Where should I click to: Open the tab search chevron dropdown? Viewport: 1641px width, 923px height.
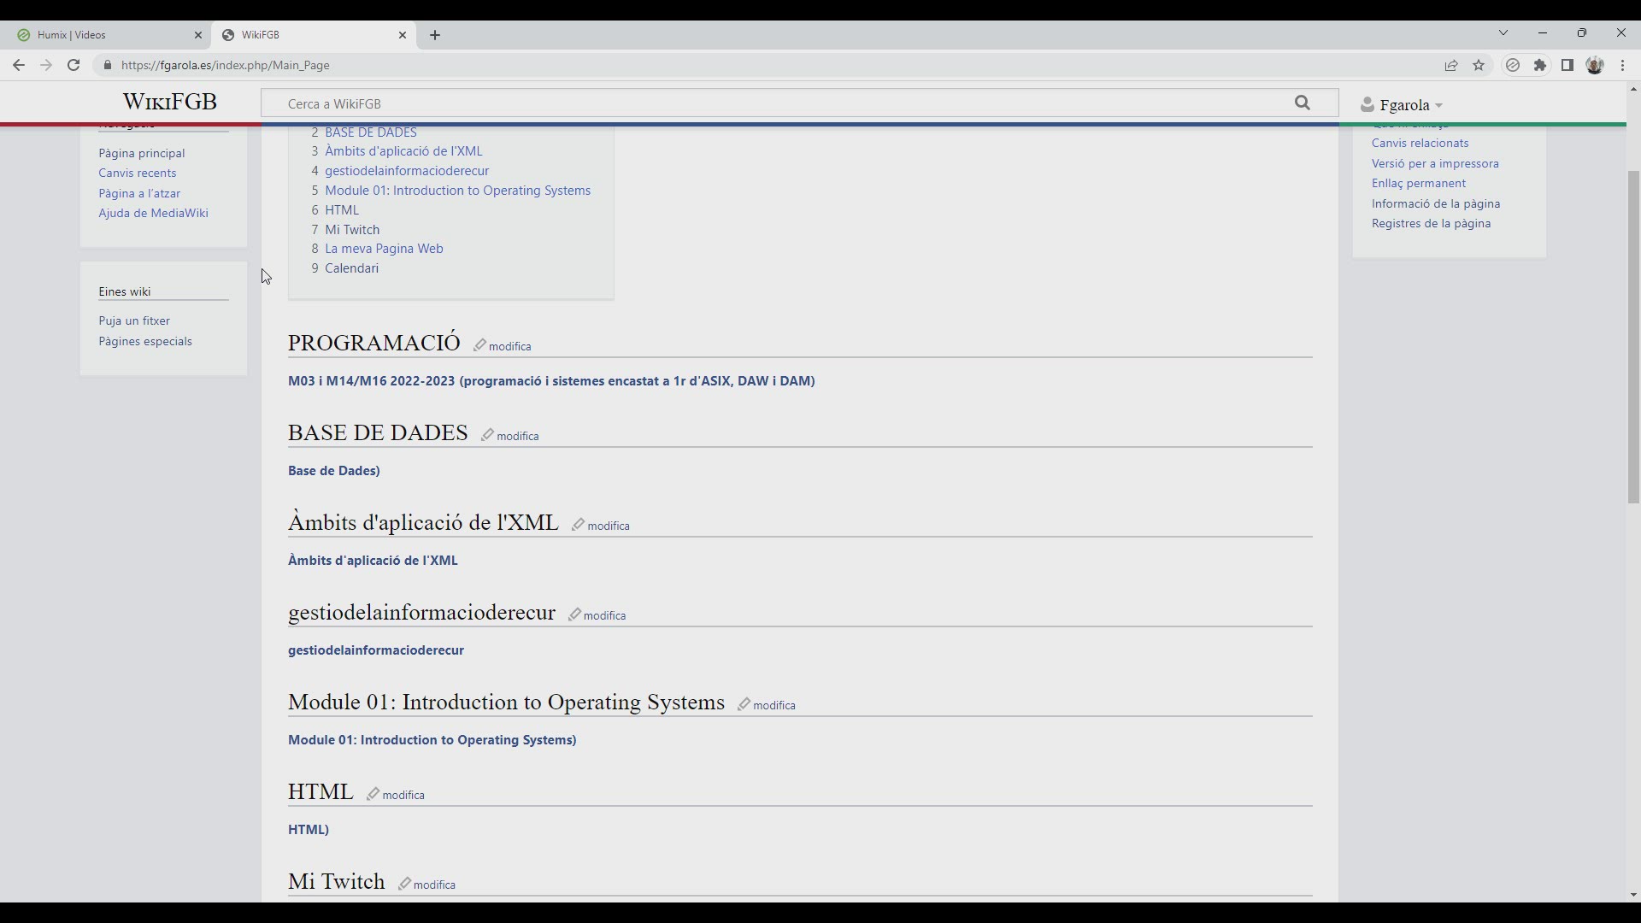coord(1503,33)
